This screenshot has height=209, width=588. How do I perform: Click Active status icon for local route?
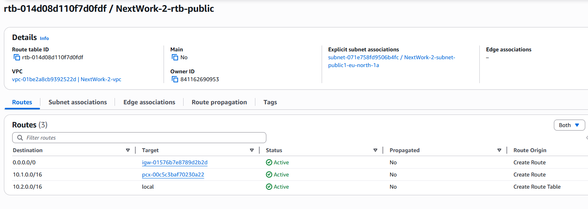(x=269, y=187)
